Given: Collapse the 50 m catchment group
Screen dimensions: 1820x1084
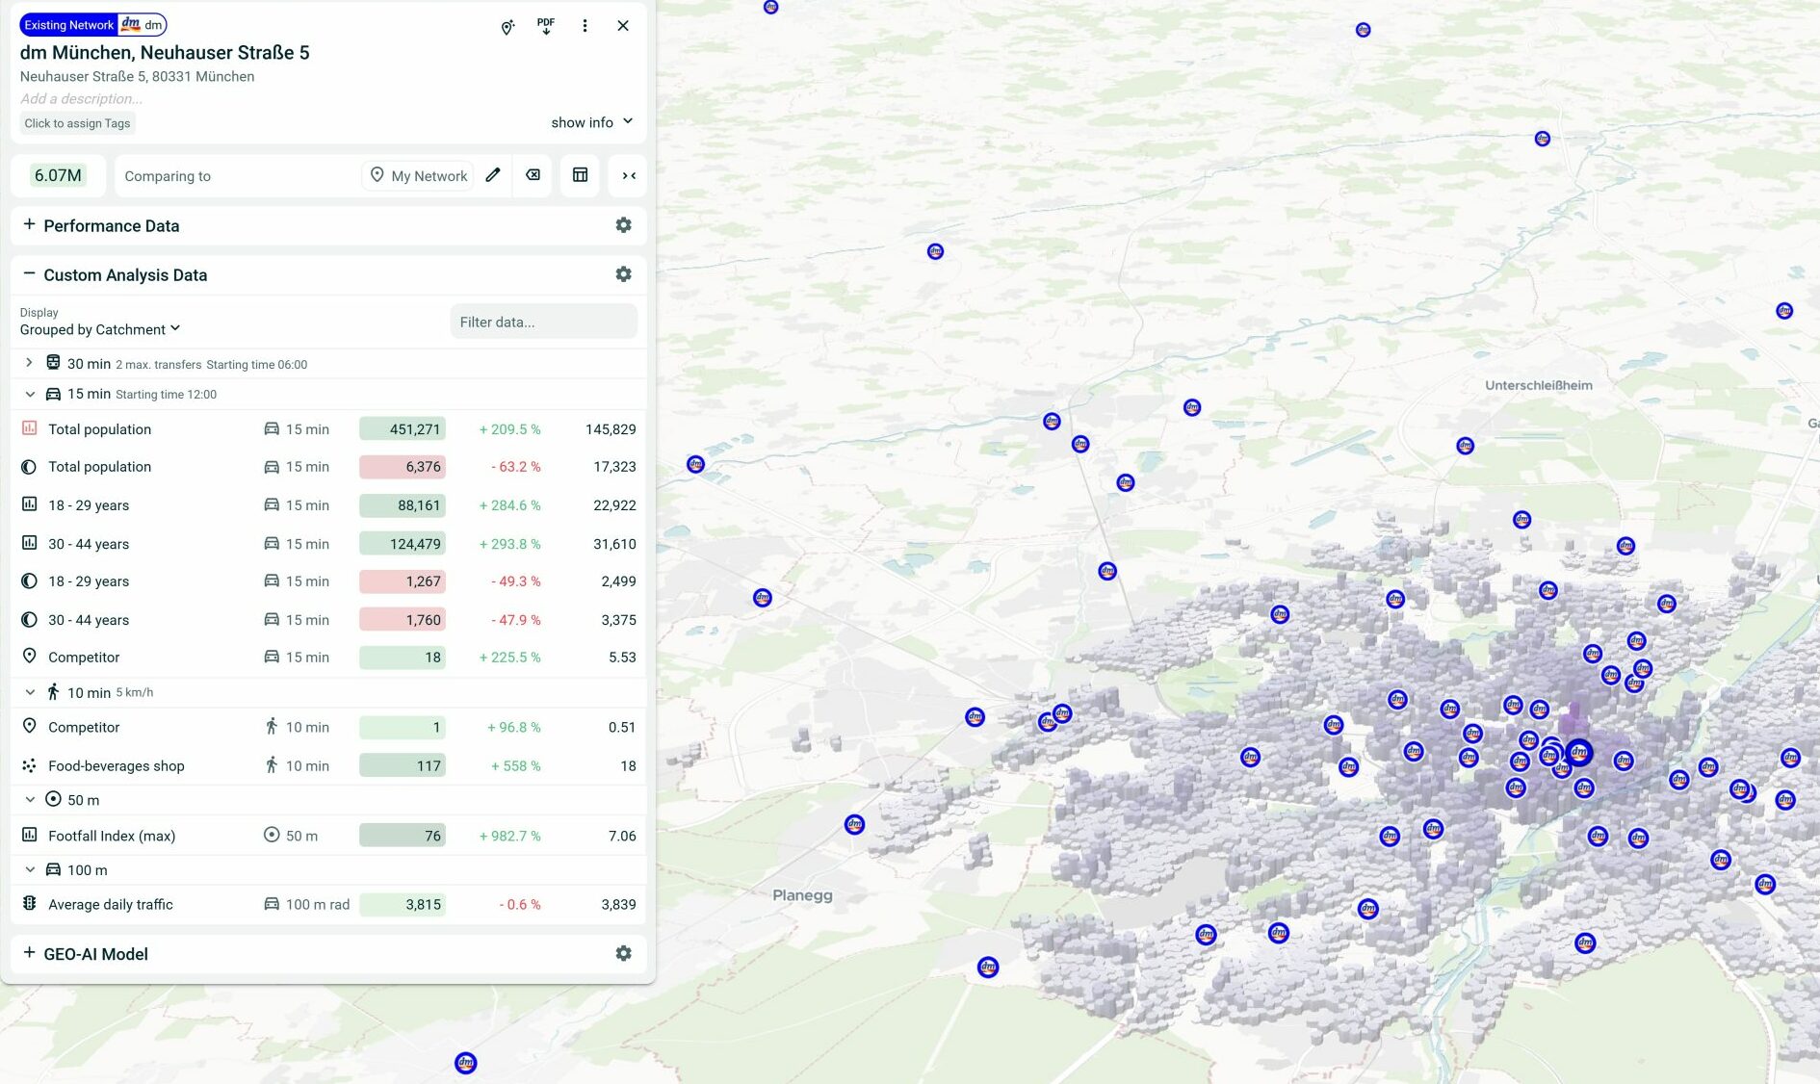Looking at the screenshot, I should tap(29, 799).
